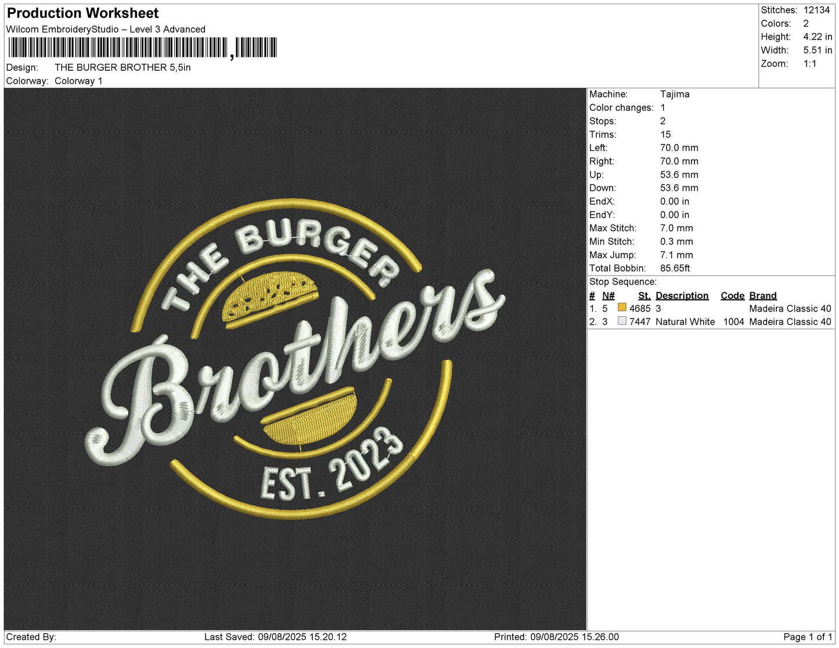Click the EndX value 0.00 in
The height and width of the screenshot is (648, 839).
point(675,201)
